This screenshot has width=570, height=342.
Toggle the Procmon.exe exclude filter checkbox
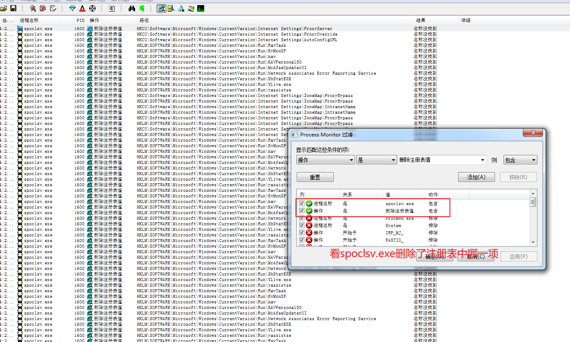point(302,218)
